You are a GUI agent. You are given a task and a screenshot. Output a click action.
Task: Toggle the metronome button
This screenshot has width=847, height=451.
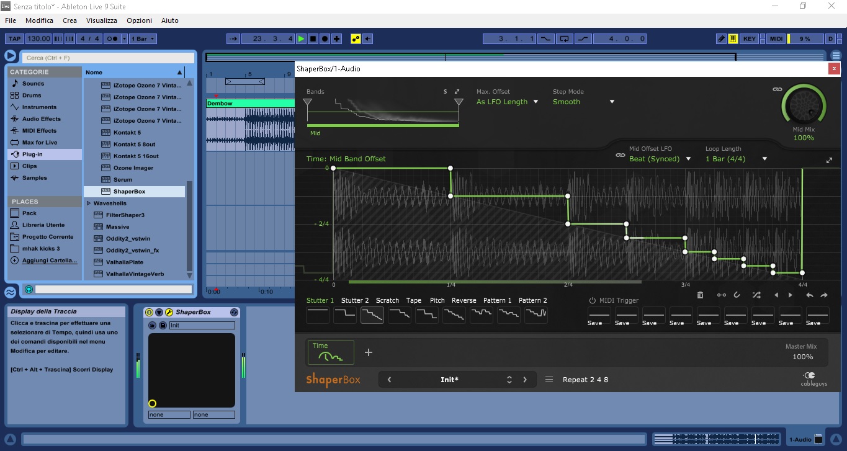pos(112,38)
